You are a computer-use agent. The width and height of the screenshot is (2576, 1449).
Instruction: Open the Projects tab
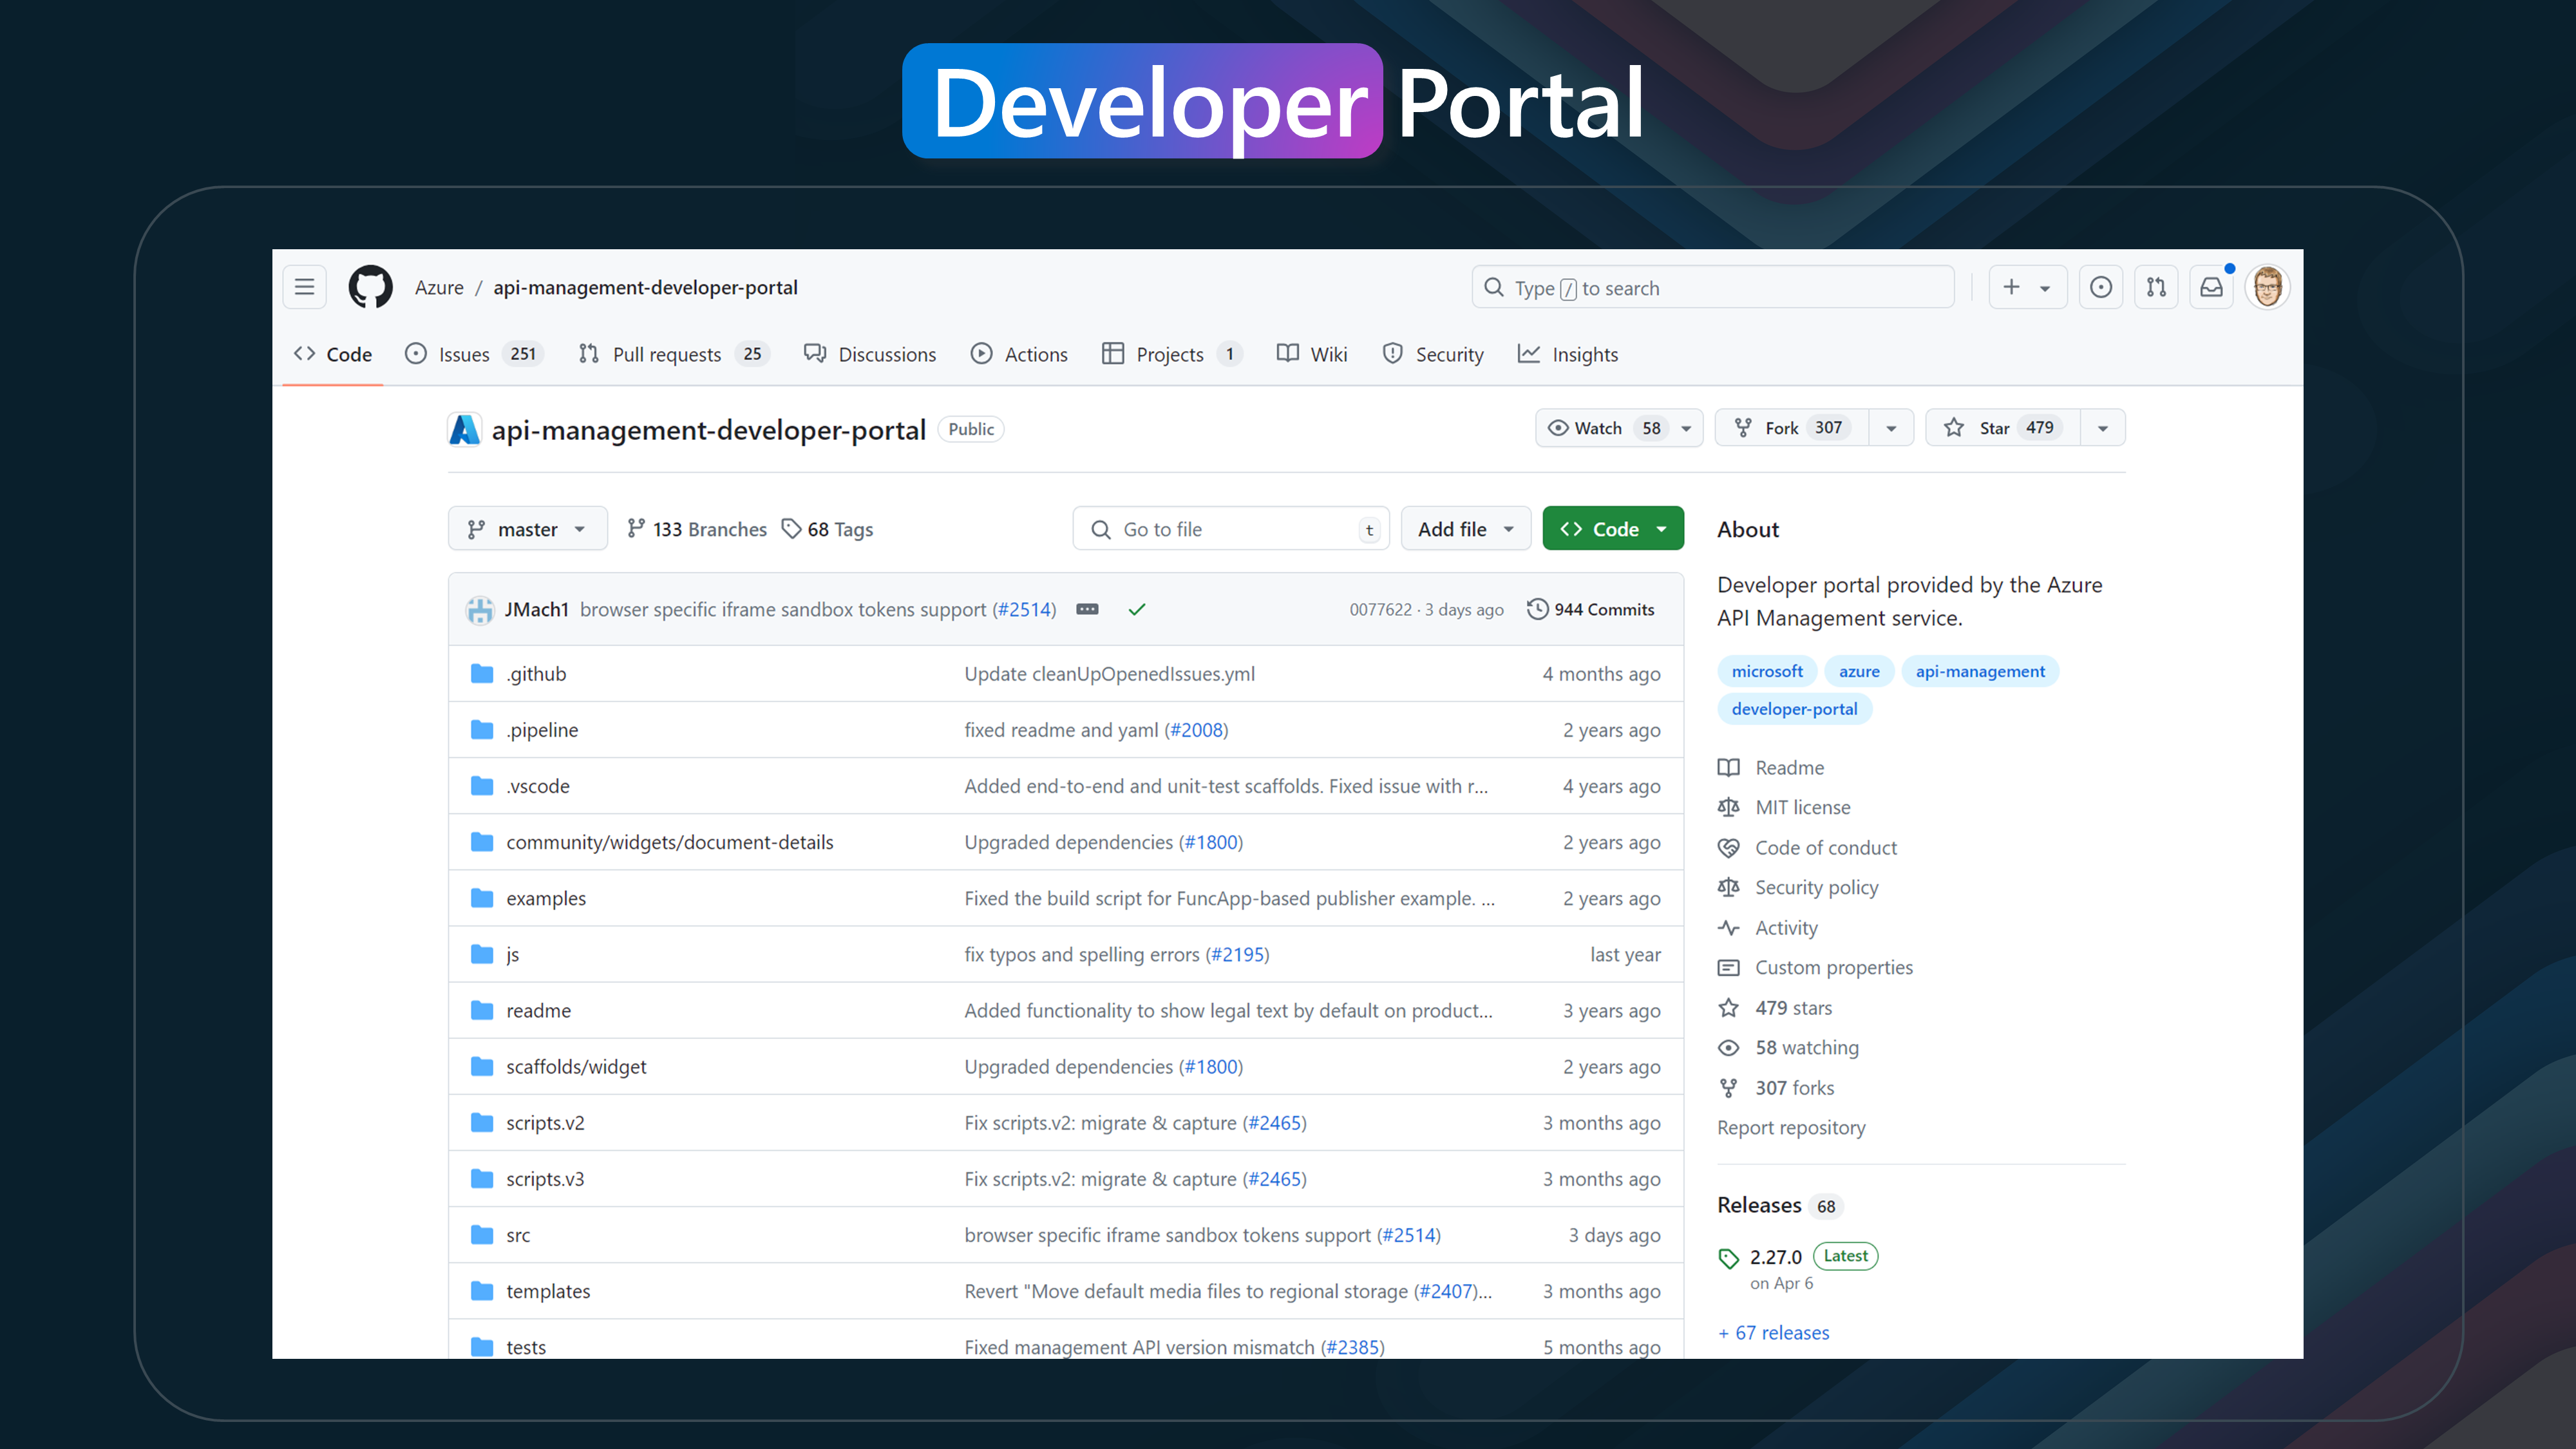click(x=1172, y=354)
